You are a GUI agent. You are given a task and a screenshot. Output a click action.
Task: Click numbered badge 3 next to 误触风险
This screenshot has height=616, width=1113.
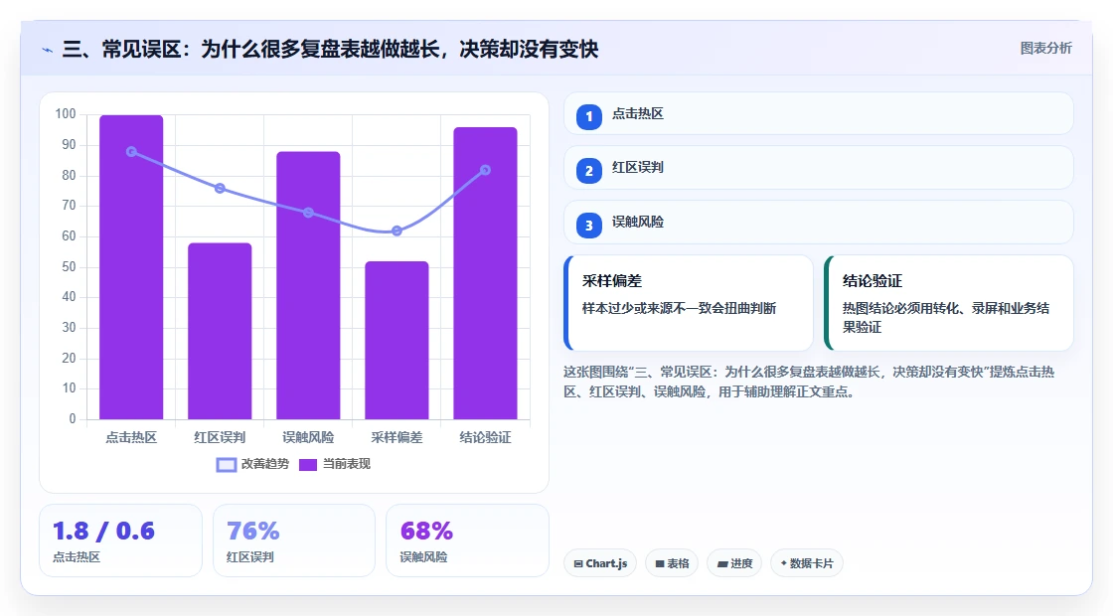coord(589,225)
